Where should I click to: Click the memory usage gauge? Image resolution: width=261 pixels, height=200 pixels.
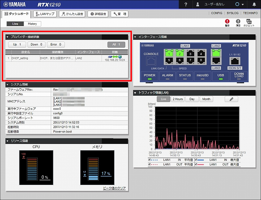point(97,168)
